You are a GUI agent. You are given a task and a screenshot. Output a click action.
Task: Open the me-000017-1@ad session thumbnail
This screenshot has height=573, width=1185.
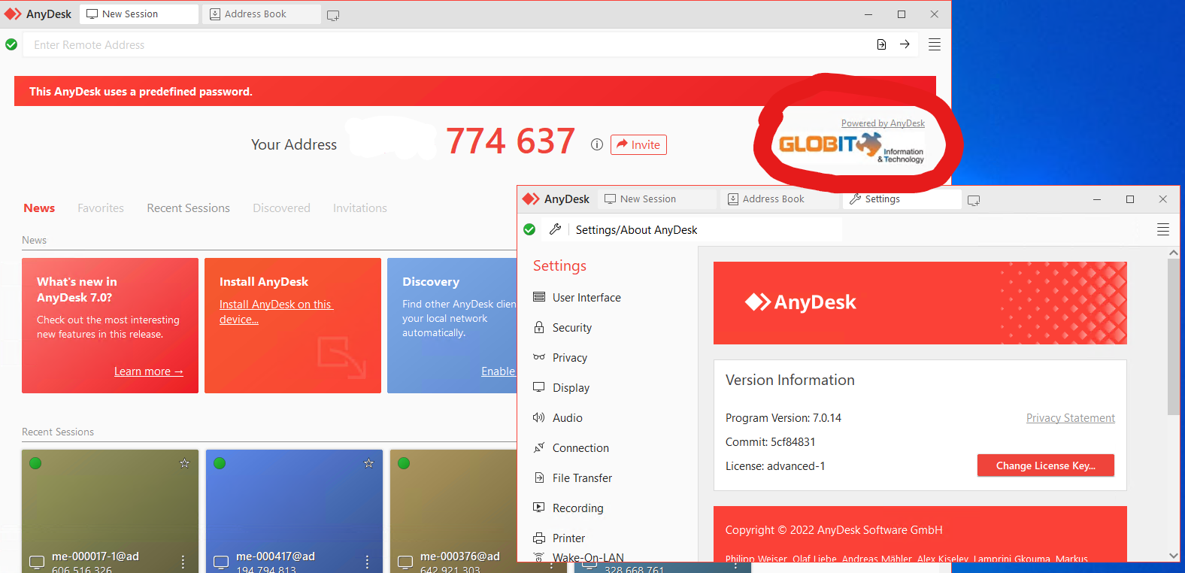tap(110, 511)
